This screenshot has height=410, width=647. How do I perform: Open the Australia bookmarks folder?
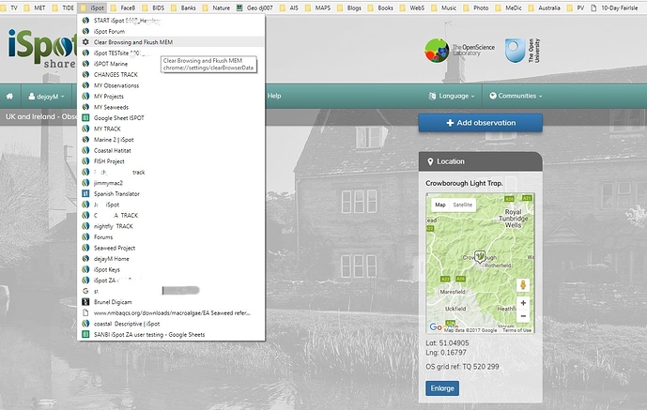(x=545, y=8)
